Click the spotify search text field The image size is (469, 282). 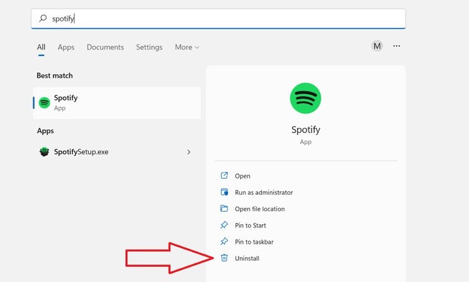point(218,18)
